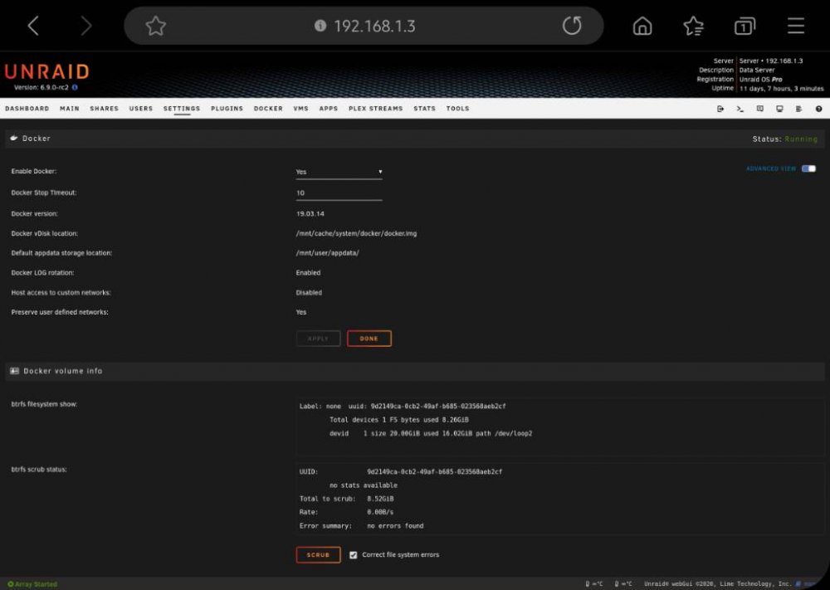Image resolution: width=830 pixels, height=590 pixels.
Task: Bookmark the page with the address bar star
Action: pyautogui.click(x=156, y=26)
